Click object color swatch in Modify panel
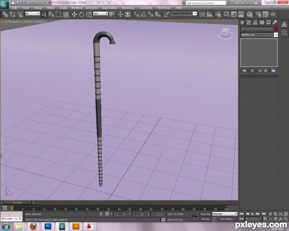 pos(276,29)
